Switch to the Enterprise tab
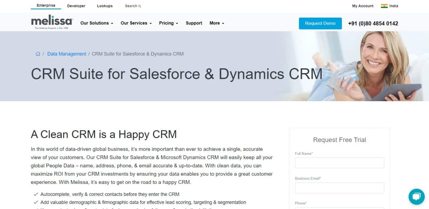 click(46, 6)
